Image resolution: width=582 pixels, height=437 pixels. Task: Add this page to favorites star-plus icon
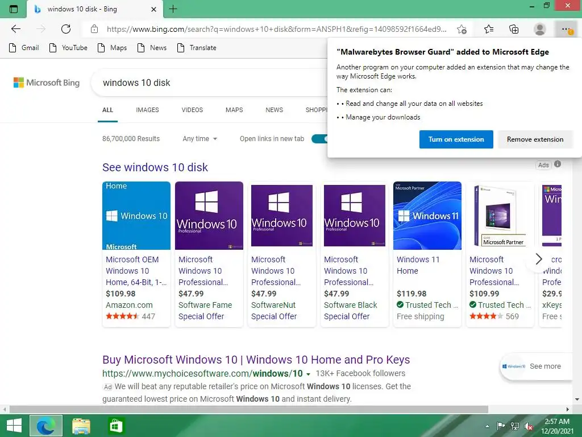click(462, 29)
